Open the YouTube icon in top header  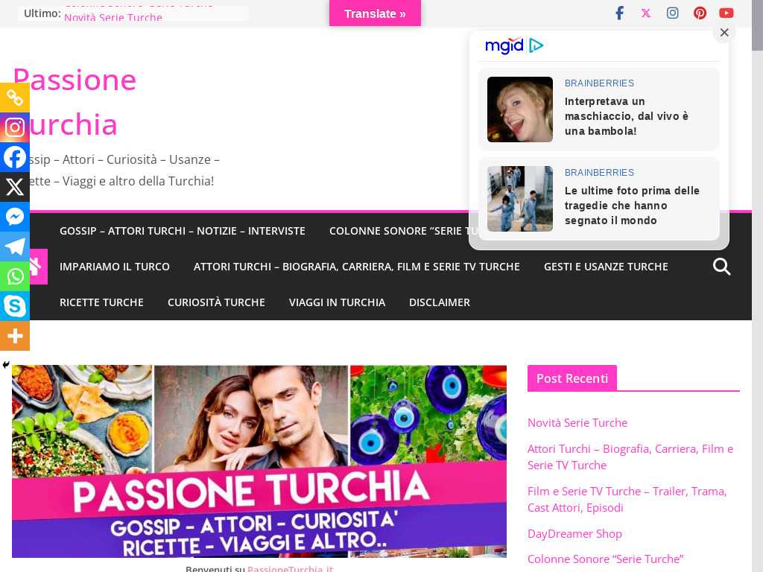[x=726, y=13]
